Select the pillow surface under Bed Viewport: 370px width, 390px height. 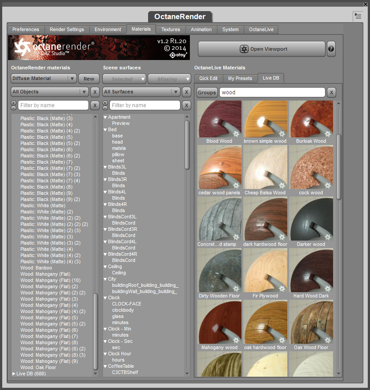(x=118, y=154)
